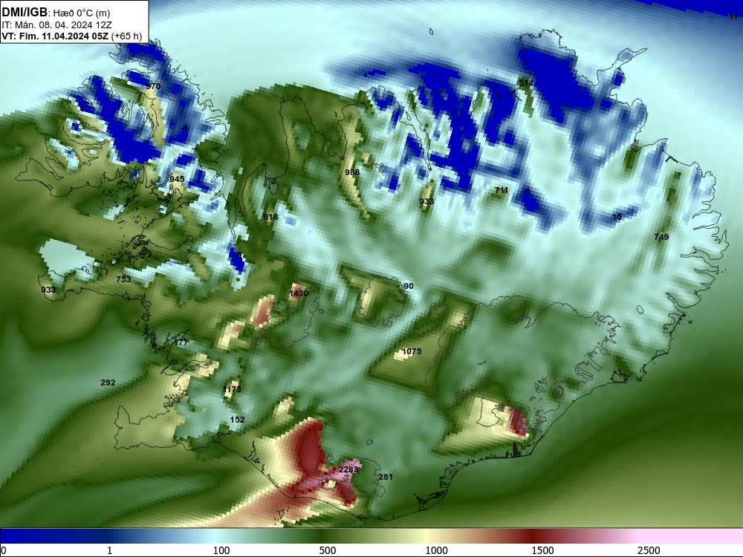Click the 970 height value on the map

[x=153, y=86]
